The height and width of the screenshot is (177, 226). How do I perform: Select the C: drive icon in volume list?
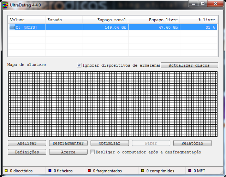pos(12,27)
